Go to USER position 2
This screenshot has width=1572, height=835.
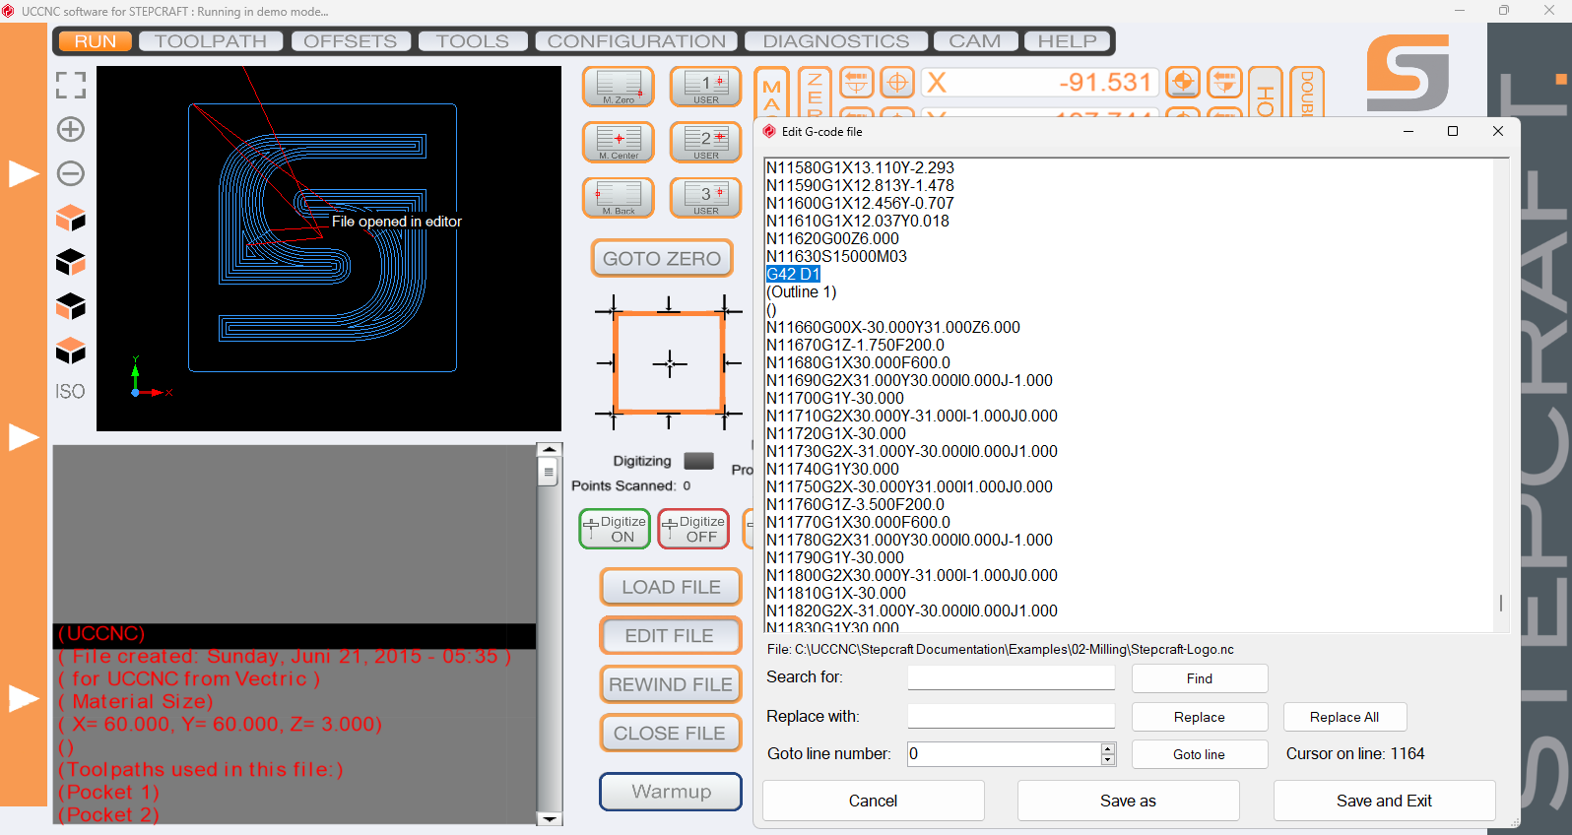coord(705,142)
